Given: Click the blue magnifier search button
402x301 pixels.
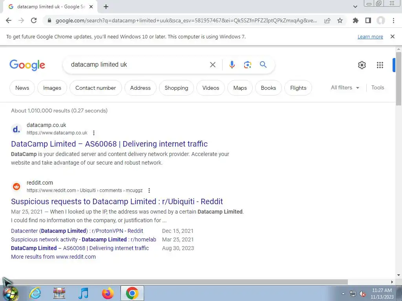Looking at the screenshot, I should point(263,65).
